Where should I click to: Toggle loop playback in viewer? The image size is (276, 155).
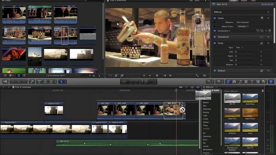click(204, 76)
